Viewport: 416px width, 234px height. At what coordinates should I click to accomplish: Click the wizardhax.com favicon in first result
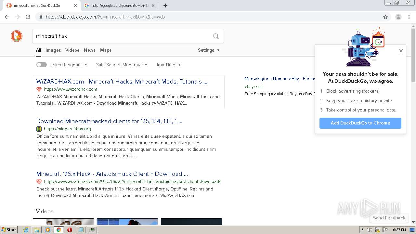(39, 89)
